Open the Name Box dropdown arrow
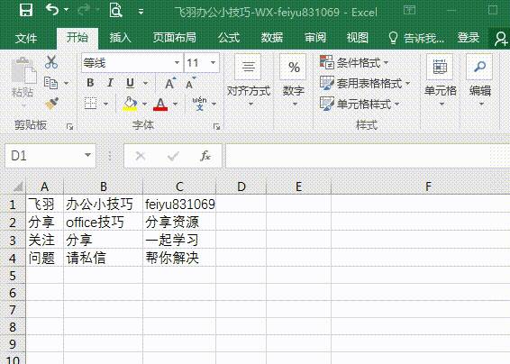 click(87, 155)
